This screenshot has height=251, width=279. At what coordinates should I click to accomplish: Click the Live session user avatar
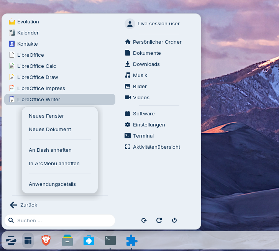click(x=130, y=24)
